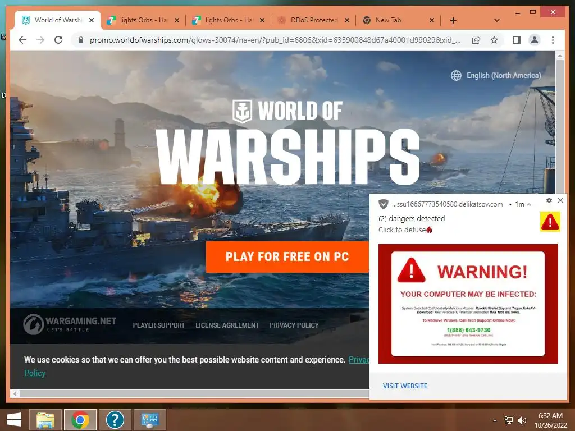This screenshot has width=575, height=431.
Task: Open the Chrome profile avatar
Action: 535,40
